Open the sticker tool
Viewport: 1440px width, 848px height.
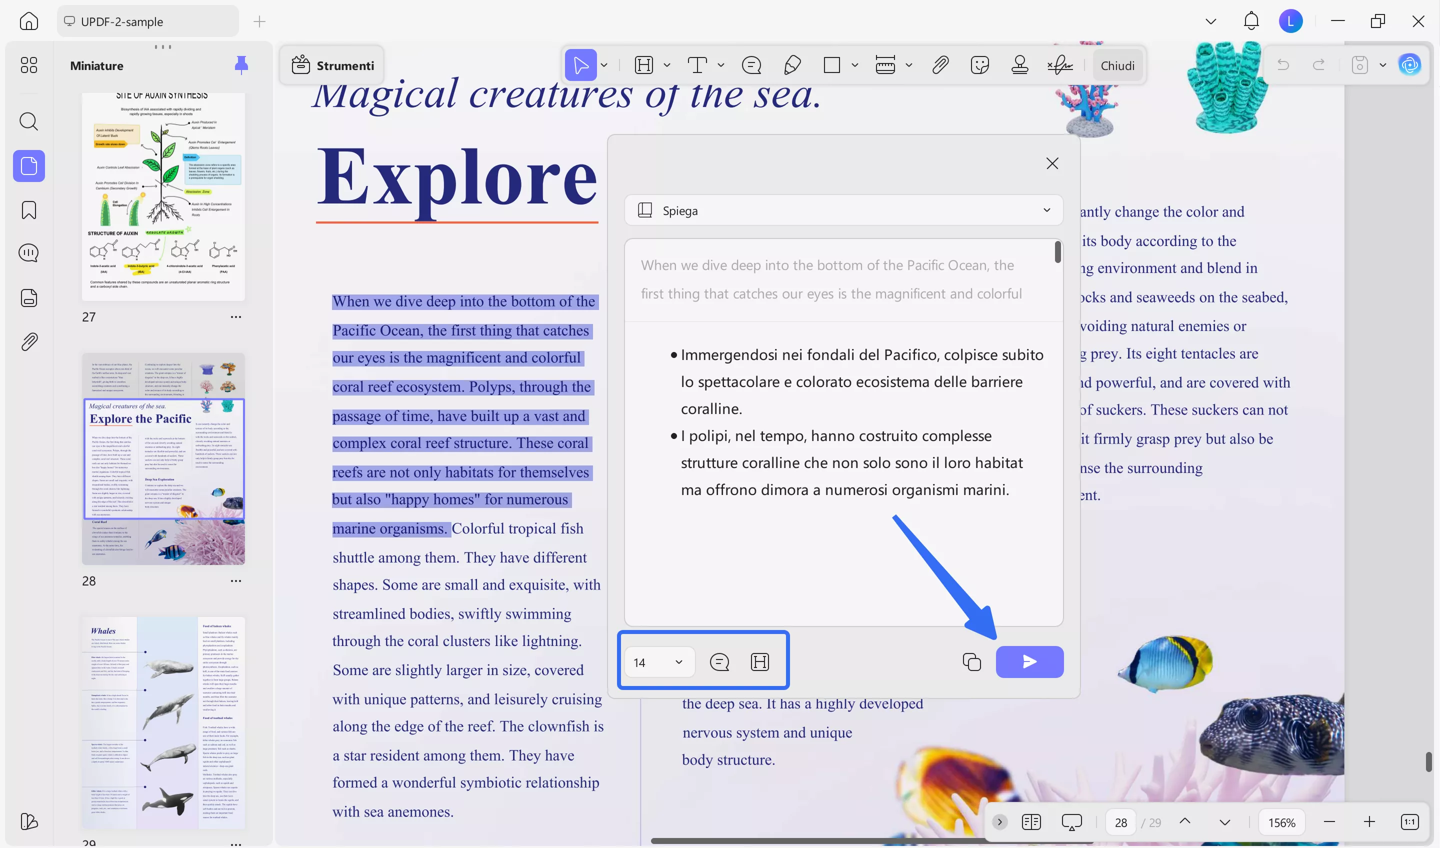tap(980, 64)
